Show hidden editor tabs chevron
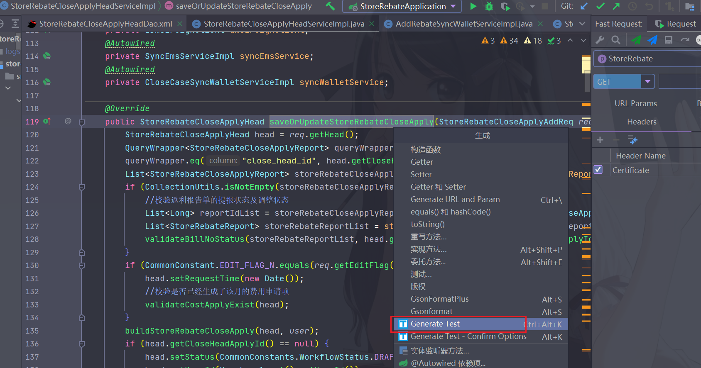The width and height of the screenshot is (701, 368). (x=582, y=24)
